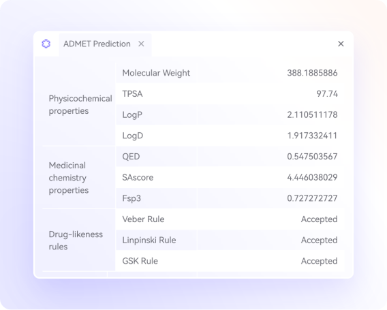Select the Linpinski Rule row
This screenshot has width=387, height=310.
pyautogui.click(x=230, y=240)
